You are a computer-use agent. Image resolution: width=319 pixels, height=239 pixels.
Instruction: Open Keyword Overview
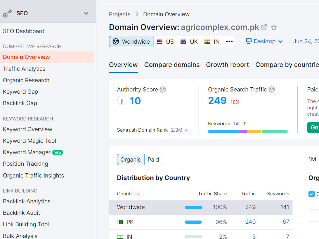pyautogui.click(x=27, y=129)
